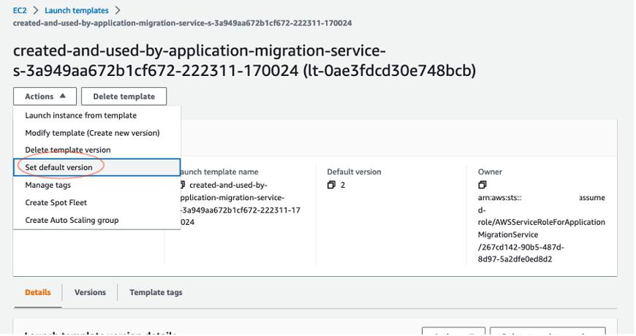Click the chevron after Launch templates
Viewport: 636px width, 336px height.
118,11
